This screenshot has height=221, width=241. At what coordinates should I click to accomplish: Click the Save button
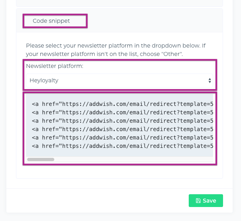coord(205,201)
